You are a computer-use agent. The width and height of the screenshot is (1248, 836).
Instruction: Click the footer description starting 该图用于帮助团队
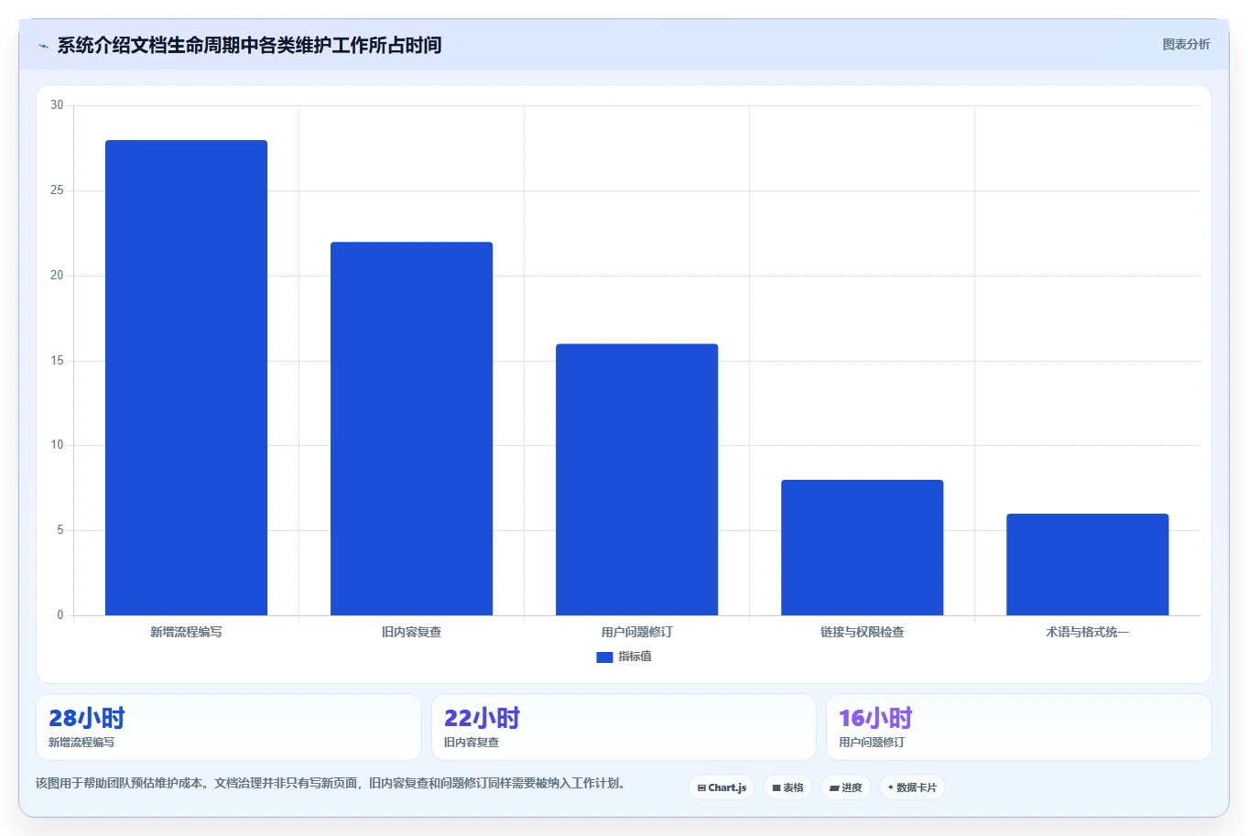point(331,784)
